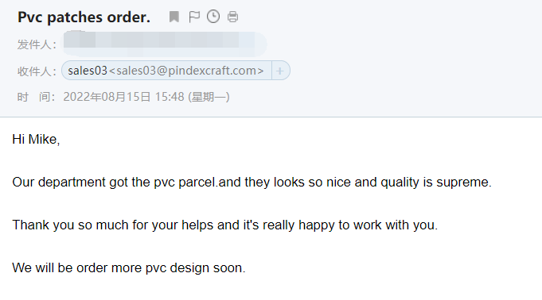Viewport: 542px width, 300px height.
Task: Flag the Pvc patches order email
Action: [x=194, y=17]
